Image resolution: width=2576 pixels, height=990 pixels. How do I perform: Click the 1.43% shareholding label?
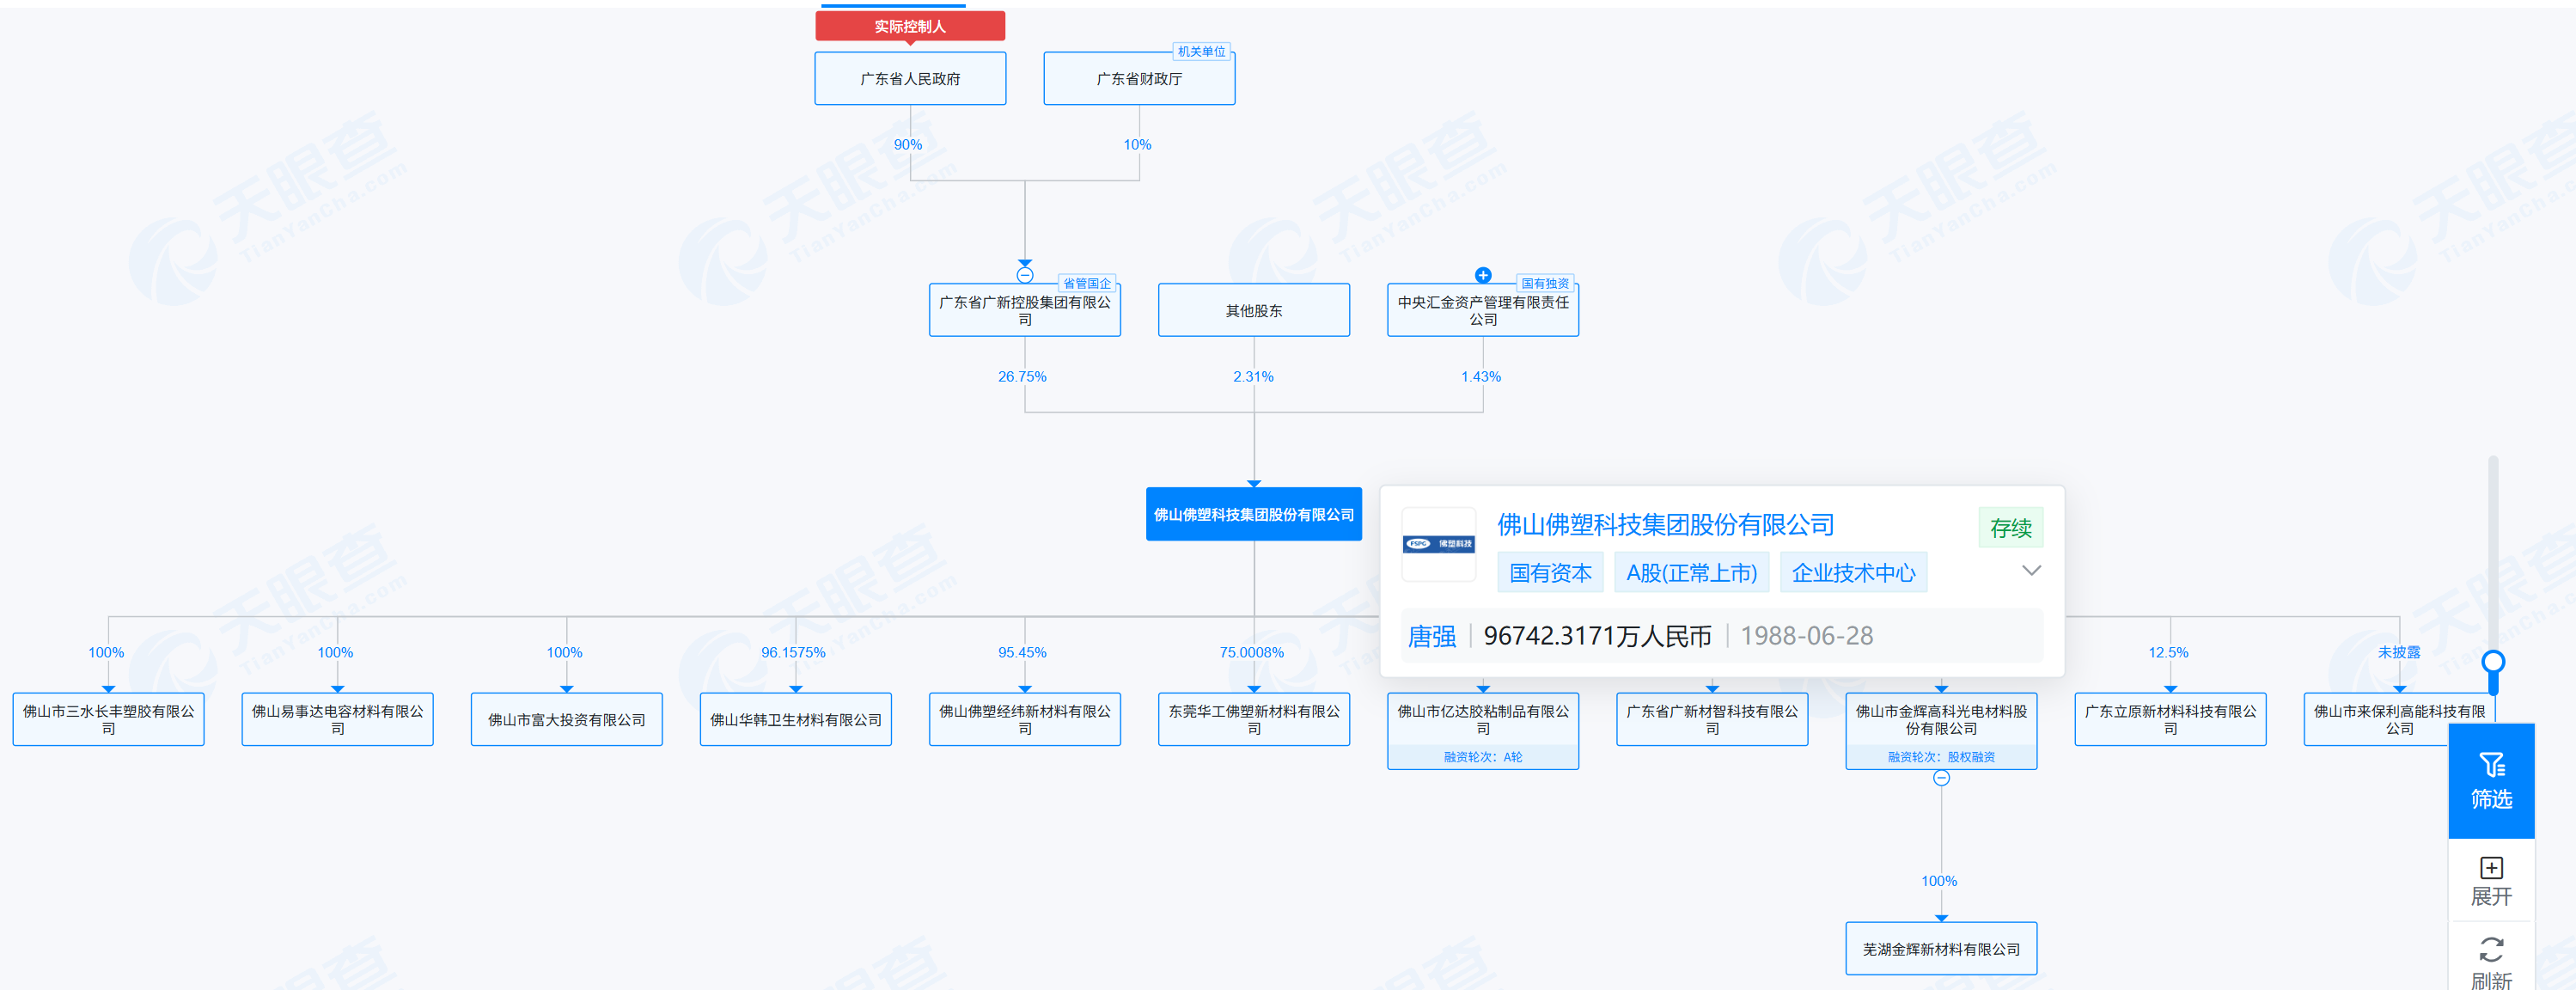coord(1481,377)
